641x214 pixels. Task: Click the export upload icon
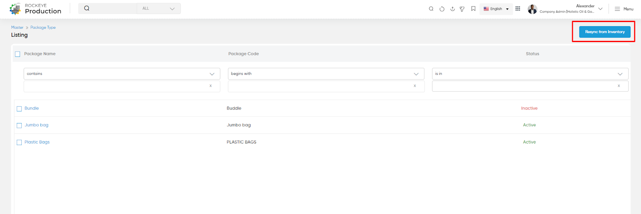452,9
